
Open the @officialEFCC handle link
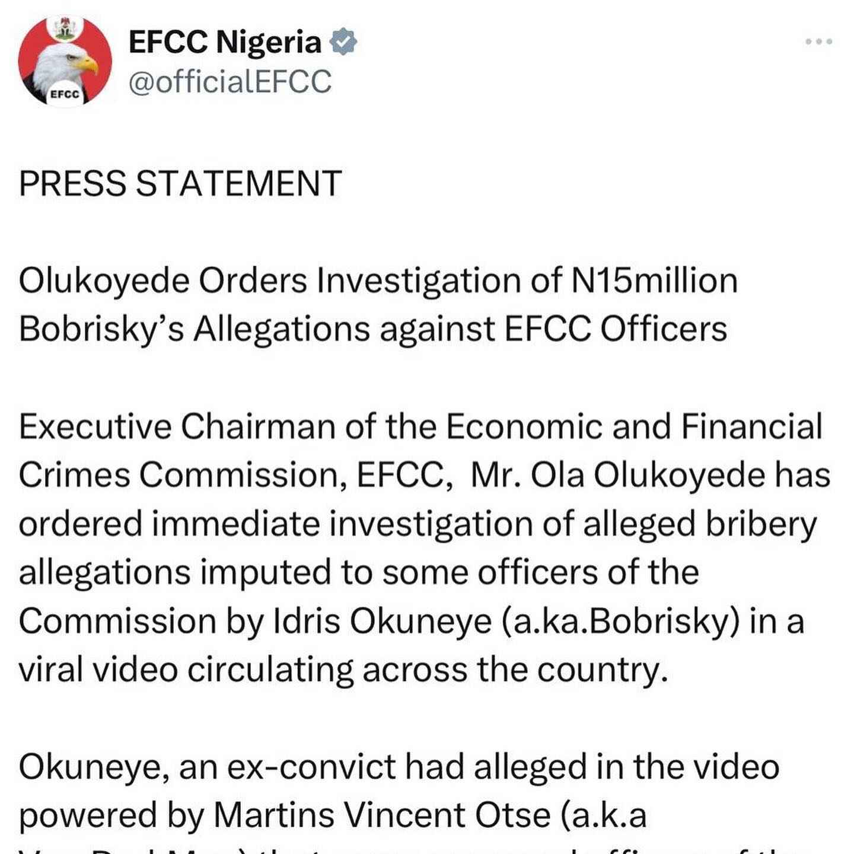pyautogui.click(x=230, y=82)
